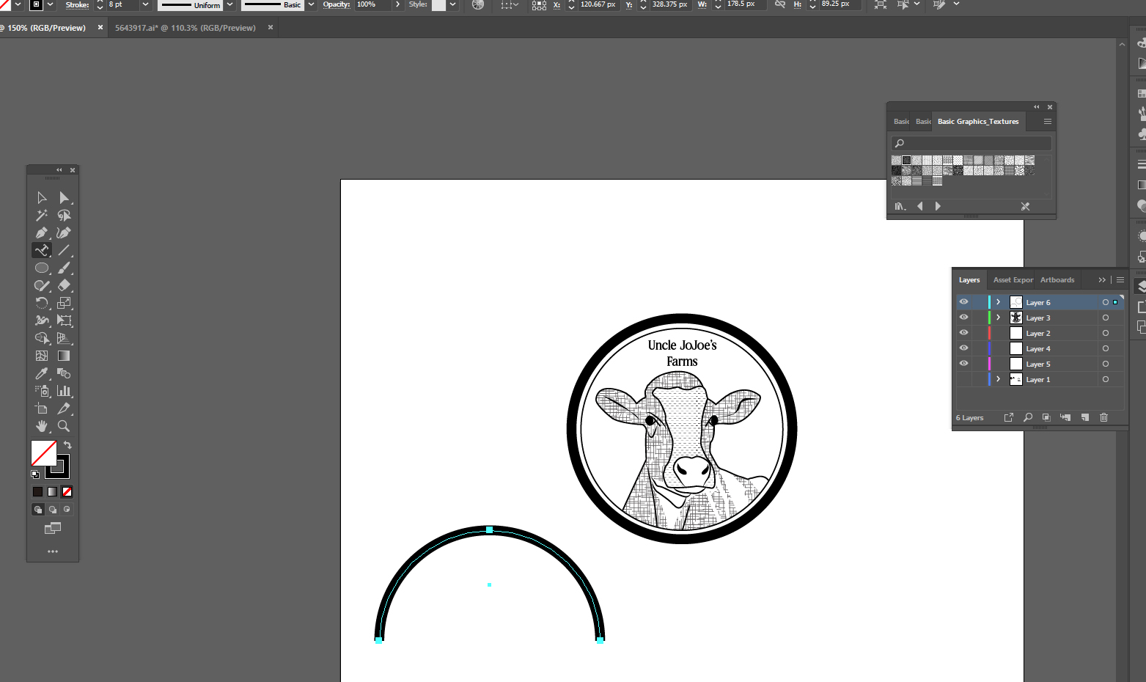Select the Mesh tool
The width and height of the screenshot is (1146, 682).
pyautogui.click(x=42, y=356)
